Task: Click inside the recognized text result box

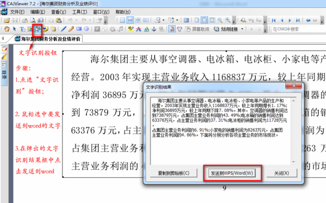Action: tap(221, 131)
